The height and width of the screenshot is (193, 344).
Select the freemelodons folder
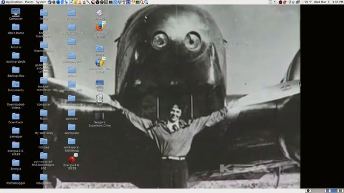point(44,47)
